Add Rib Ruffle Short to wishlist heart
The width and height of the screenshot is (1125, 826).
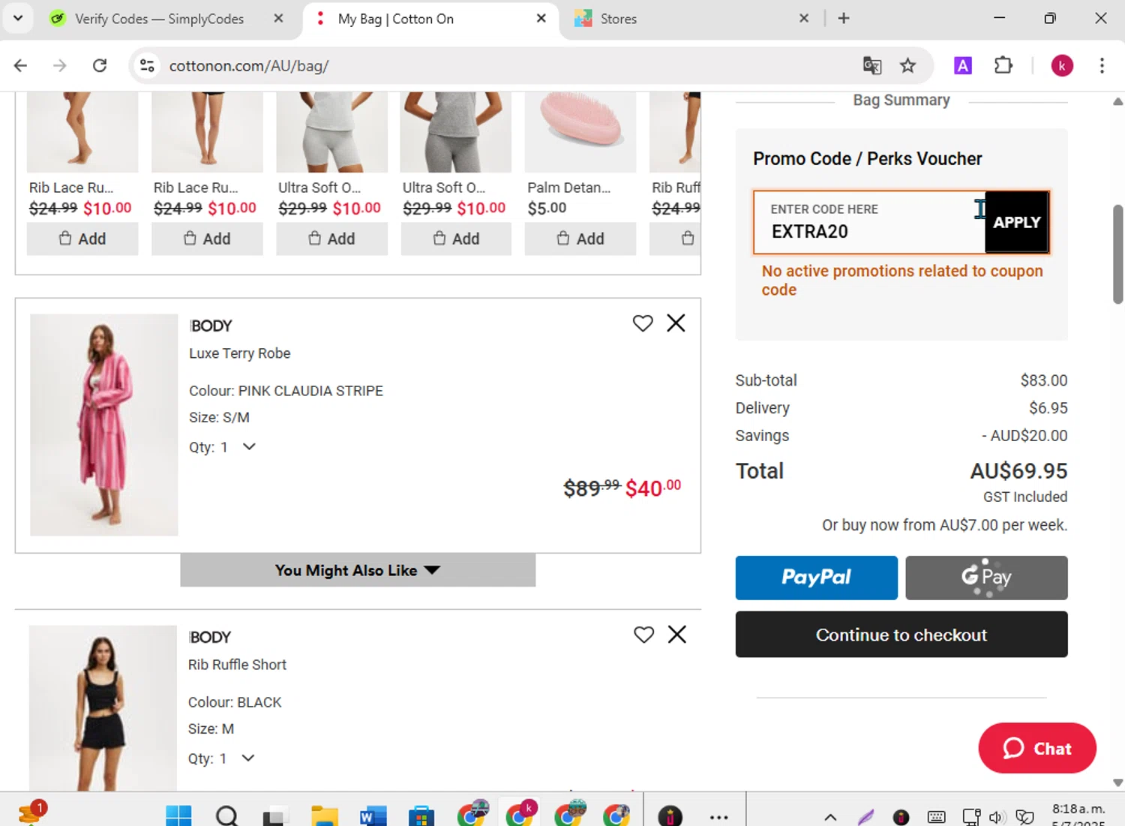(643, 635)
